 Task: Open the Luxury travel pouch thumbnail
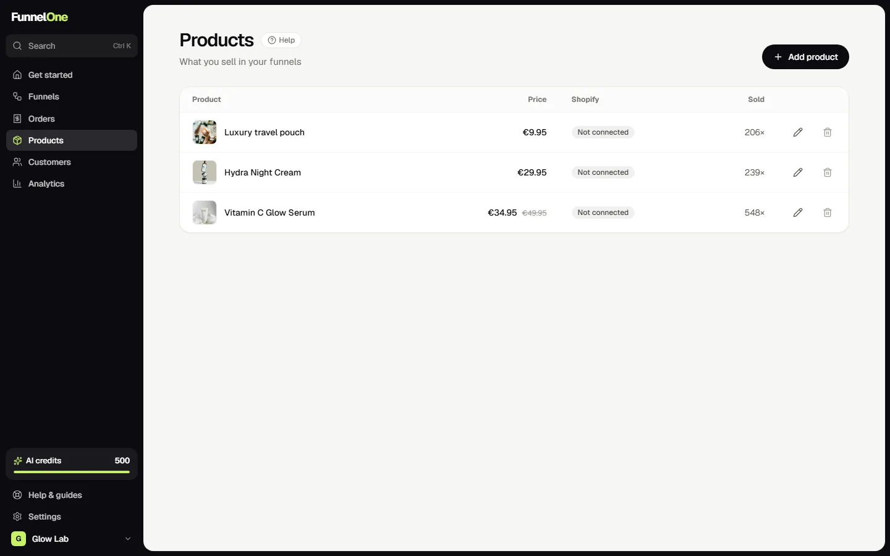(205, 132)
